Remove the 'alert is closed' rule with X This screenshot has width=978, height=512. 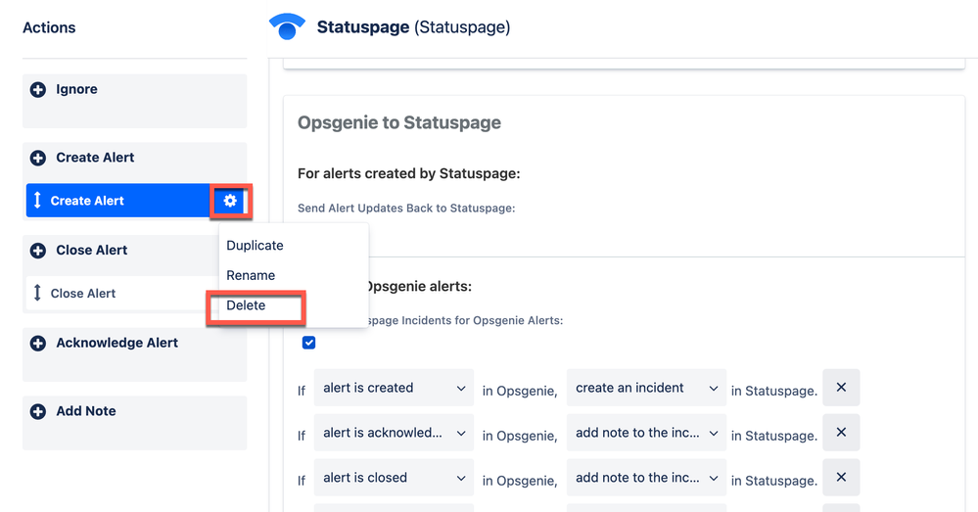(x=841, y=477)
